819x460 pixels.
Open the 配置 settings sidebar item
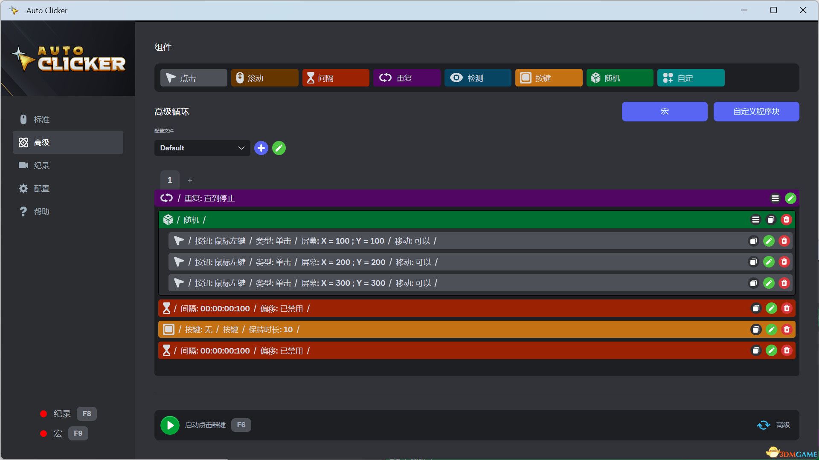point(42,189)
